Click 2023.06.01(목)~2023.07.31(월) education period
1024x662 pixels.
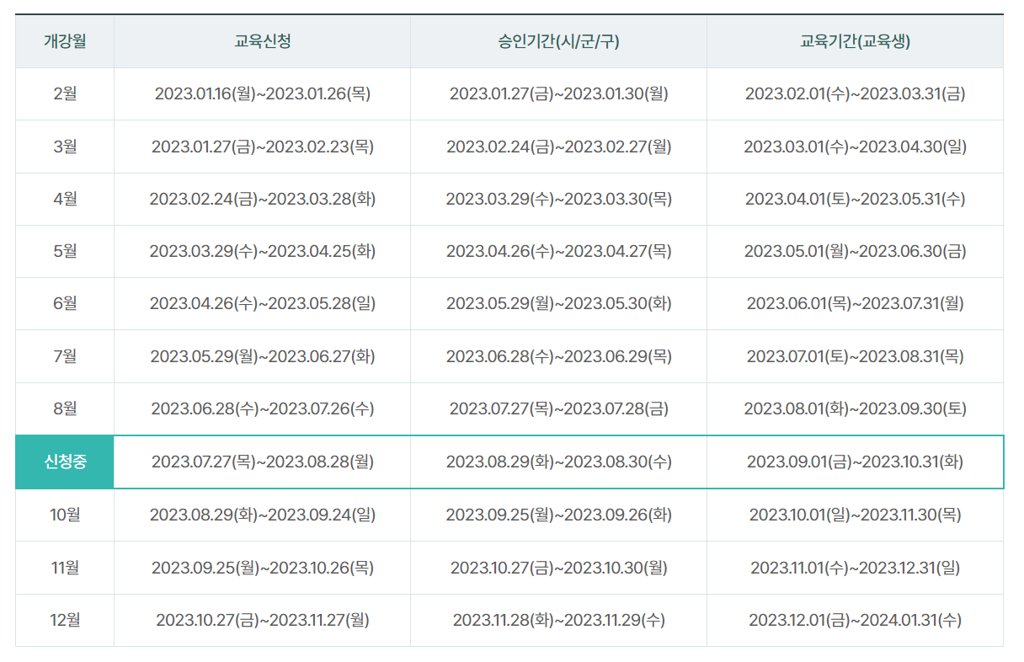(855, 303)
